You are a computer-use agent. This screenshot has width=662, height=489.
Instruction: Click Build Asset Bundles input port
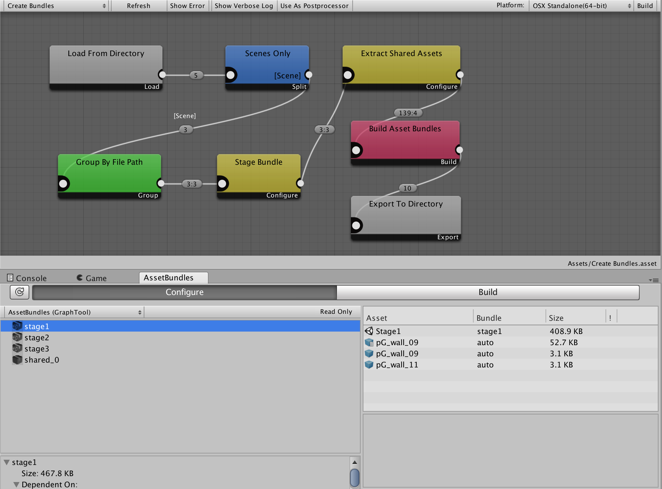[x=356, y=150]
